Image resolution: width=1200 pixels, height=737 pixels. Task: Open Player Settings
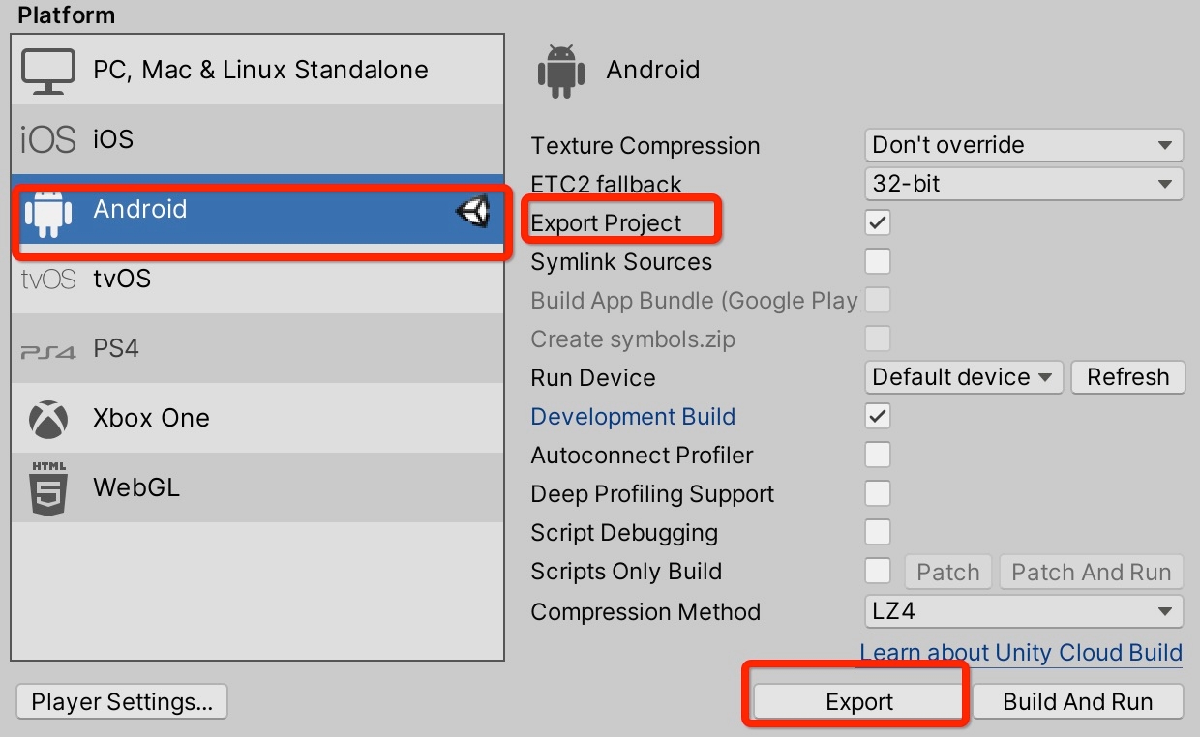[x=122, y=702]
